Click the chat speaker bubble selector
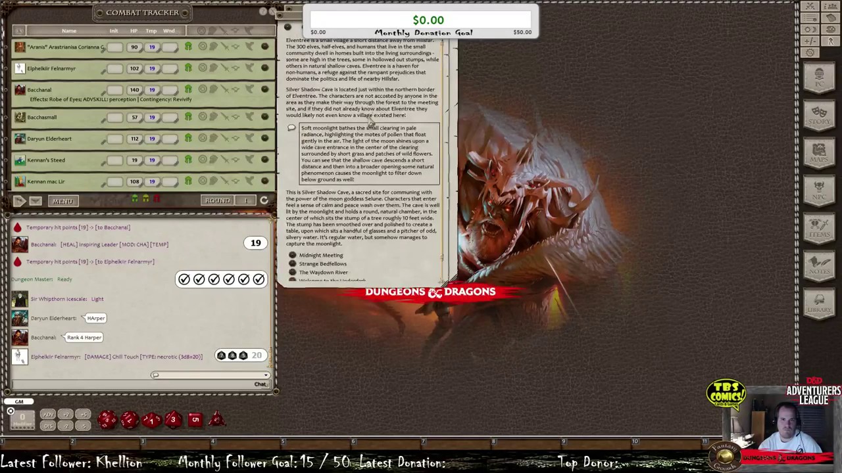 coord(155,375)
